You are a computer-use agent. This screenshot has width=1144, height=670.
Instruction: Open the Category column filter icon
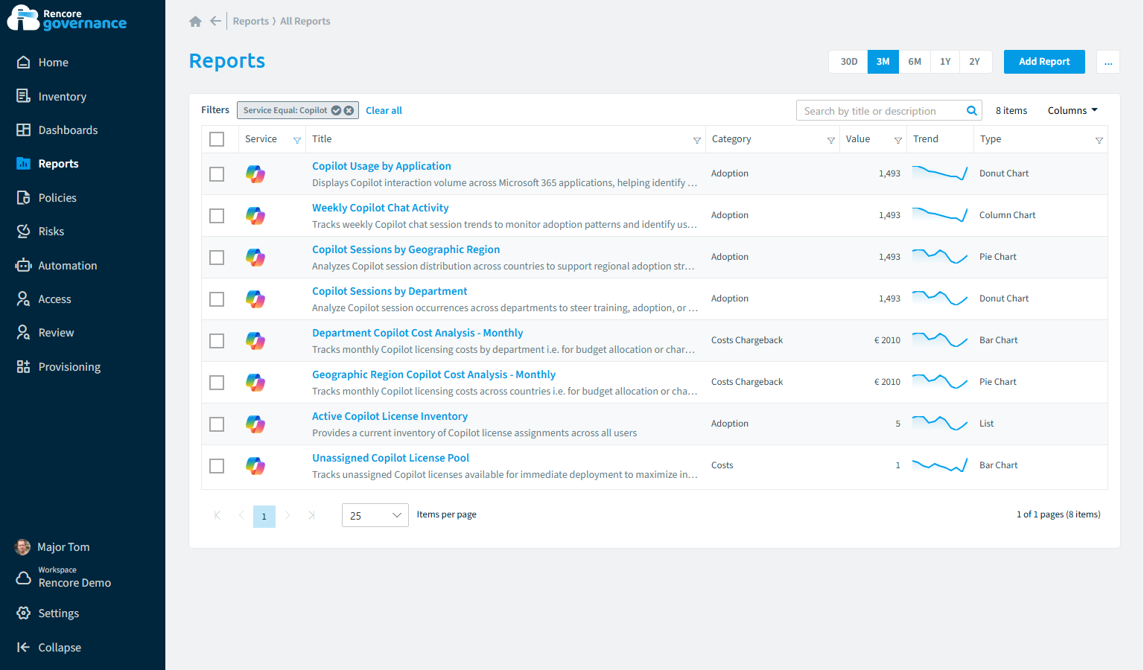[x=831, y=140]
